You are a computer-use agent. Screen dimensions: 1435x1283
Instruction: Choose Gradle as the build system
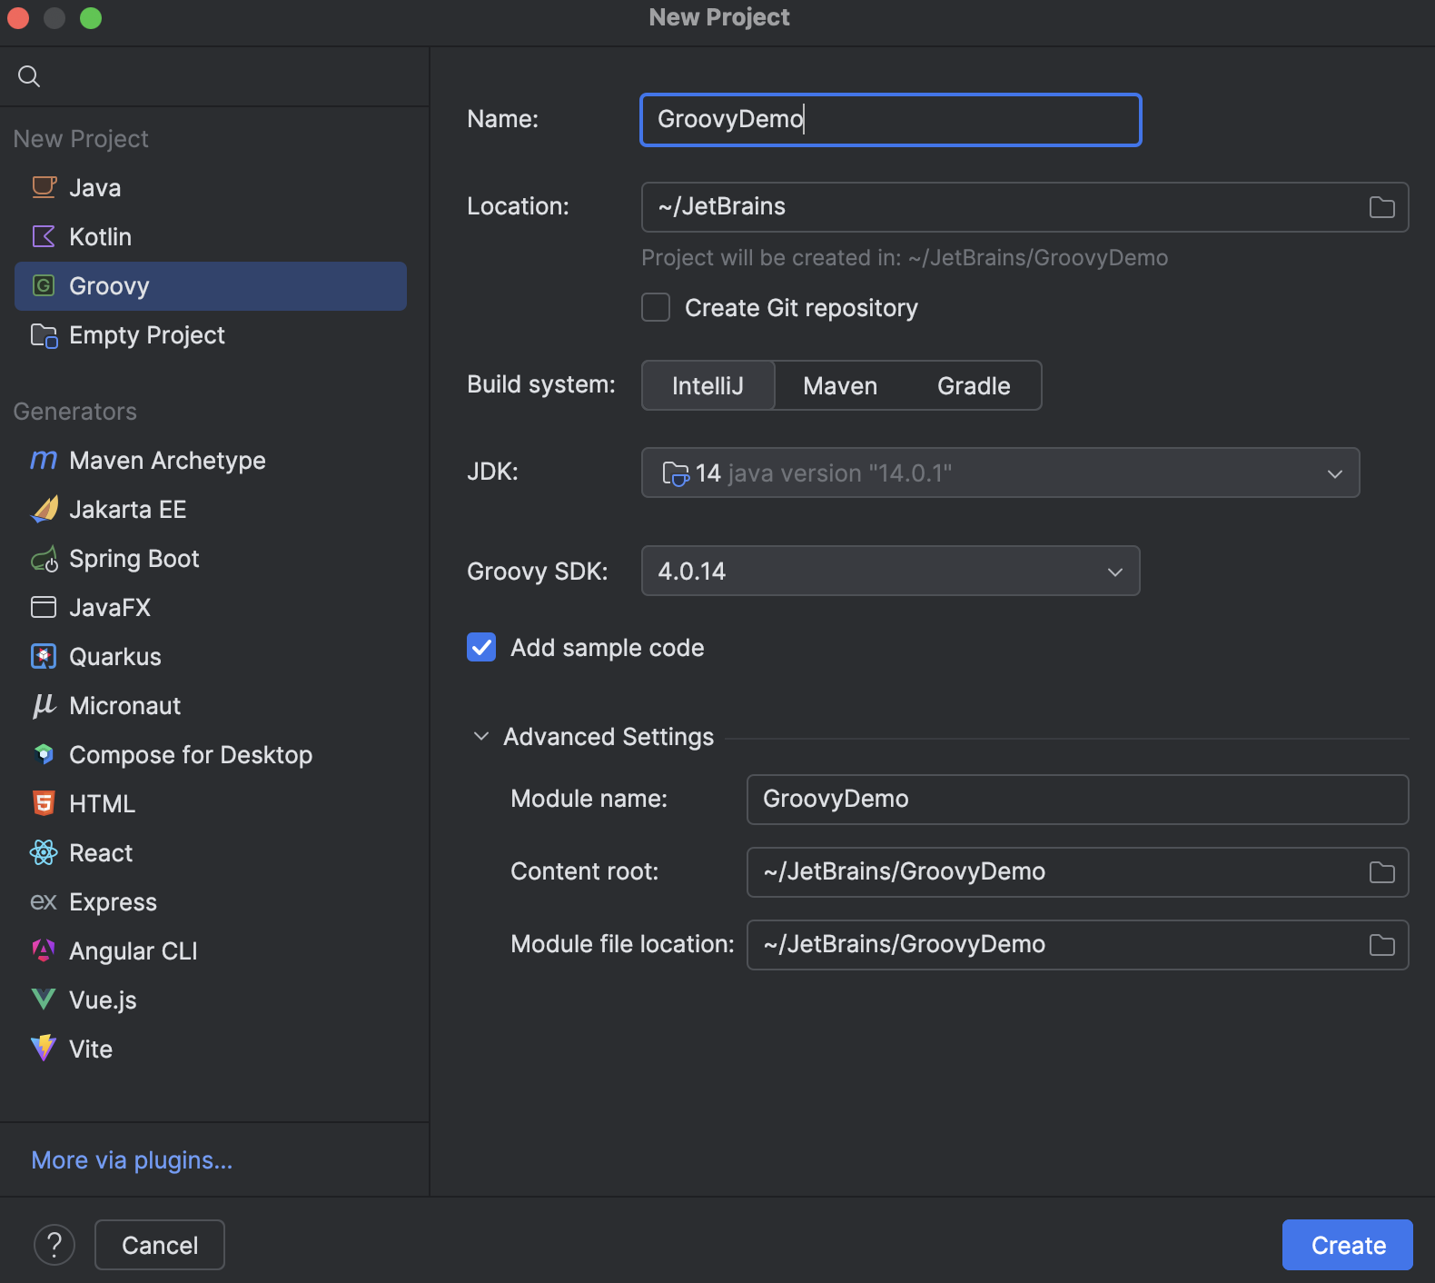[974, 386]
